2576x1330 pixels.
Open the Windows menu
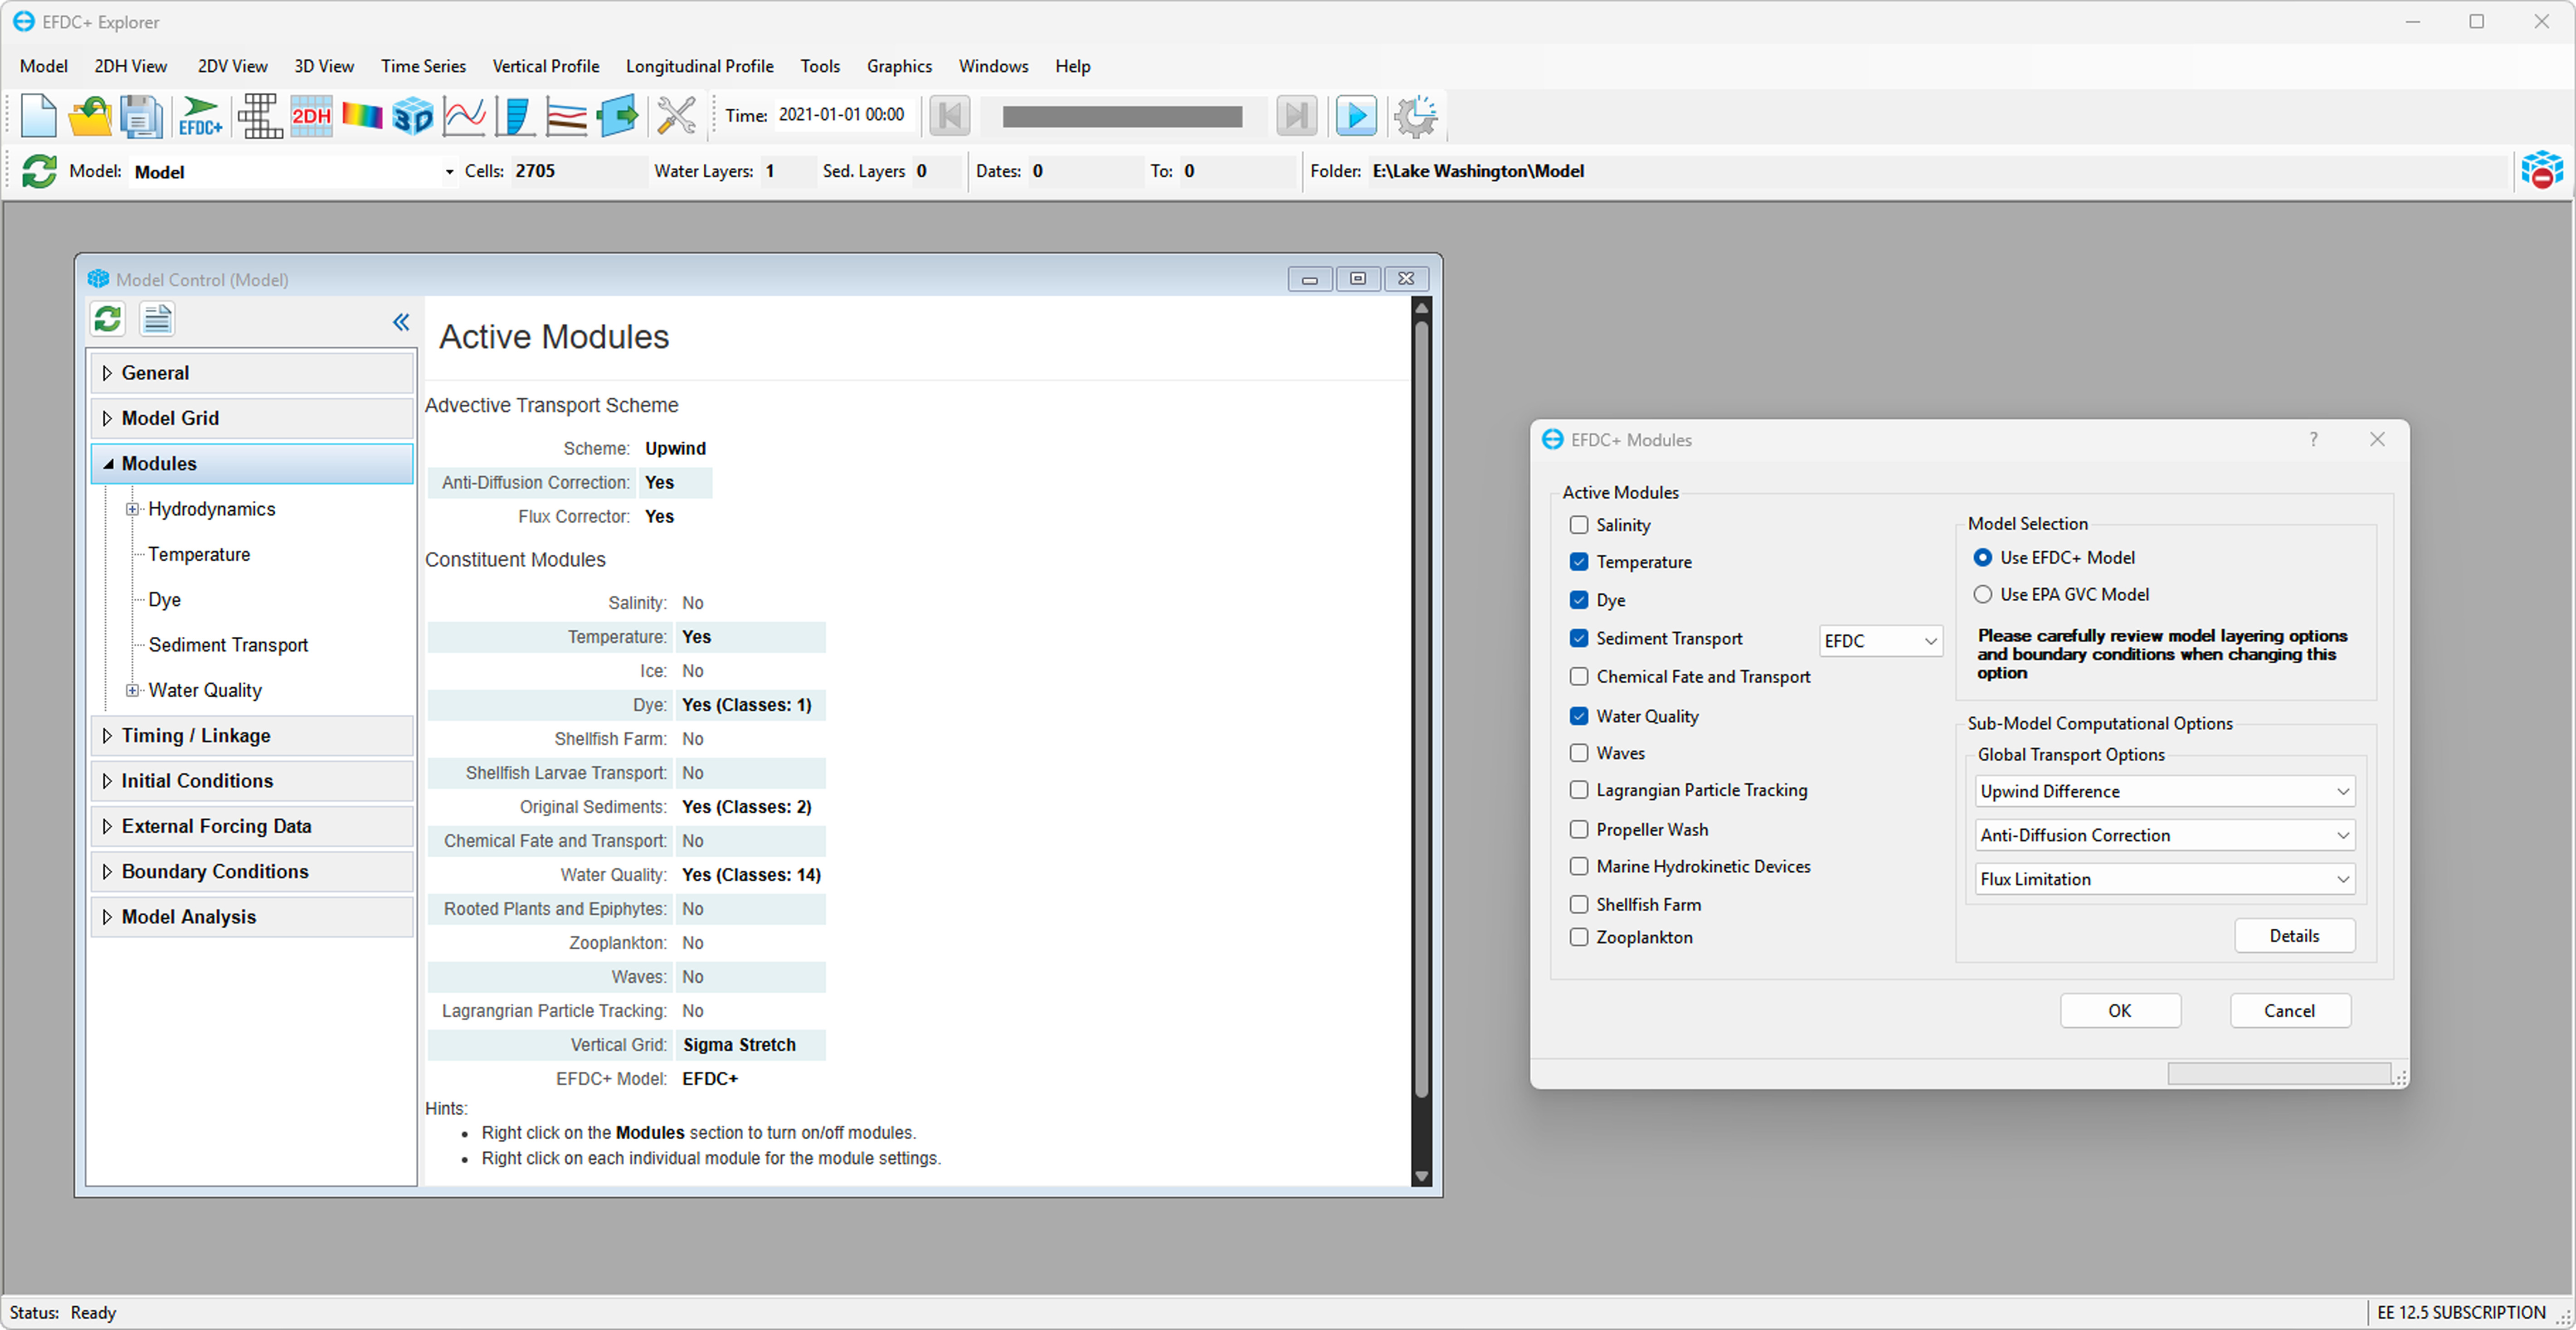(993, 66)
